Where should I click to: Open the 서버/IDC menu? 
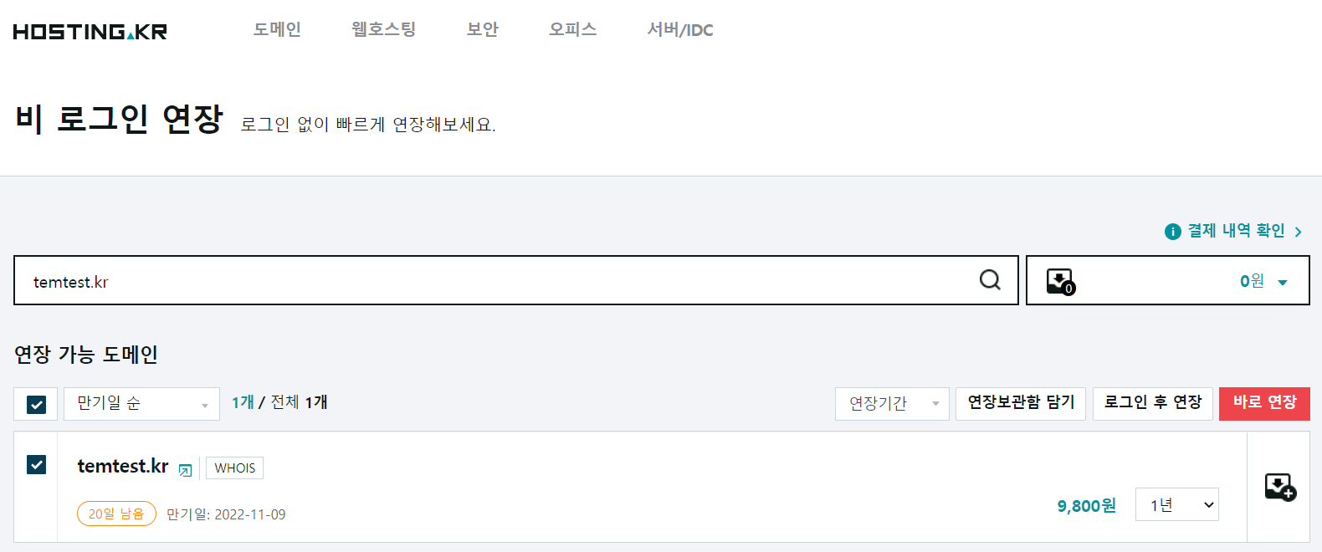680,30
